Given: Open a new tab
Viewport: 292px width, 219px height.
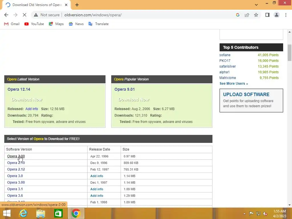Looking at the screenshot, I should click(77, 5).
